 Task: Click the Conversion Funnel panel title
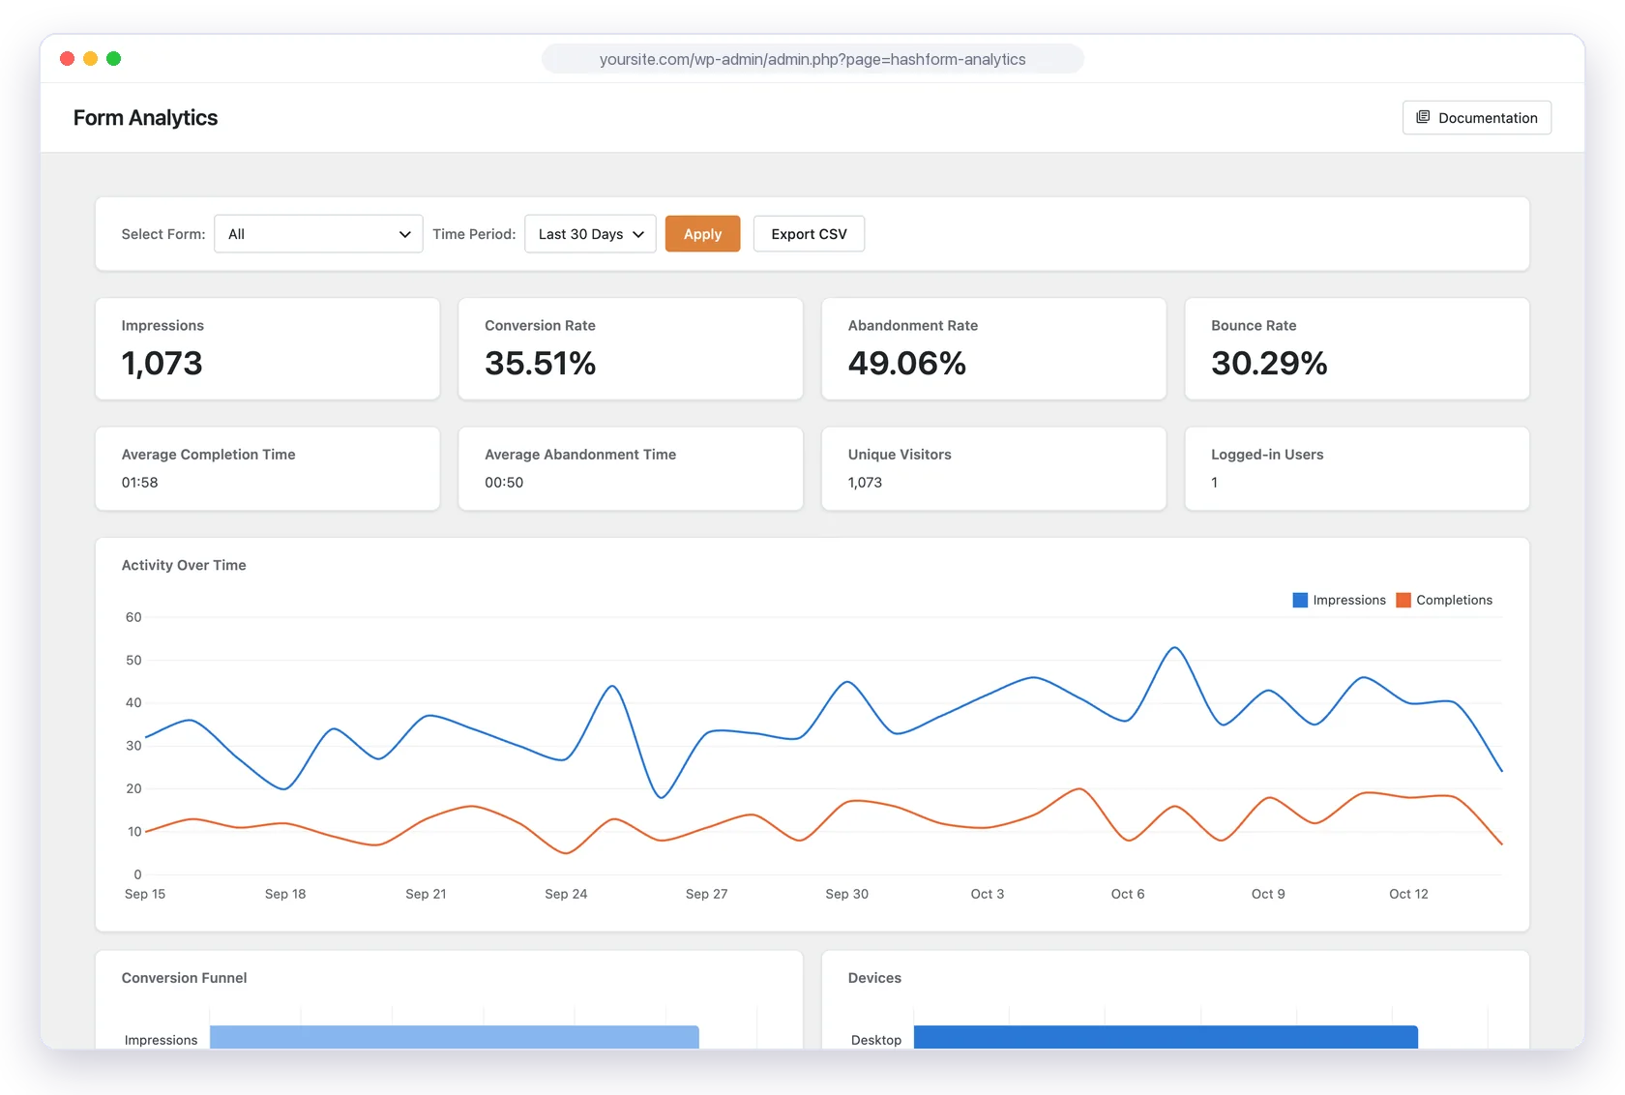(x=184, y=978)
